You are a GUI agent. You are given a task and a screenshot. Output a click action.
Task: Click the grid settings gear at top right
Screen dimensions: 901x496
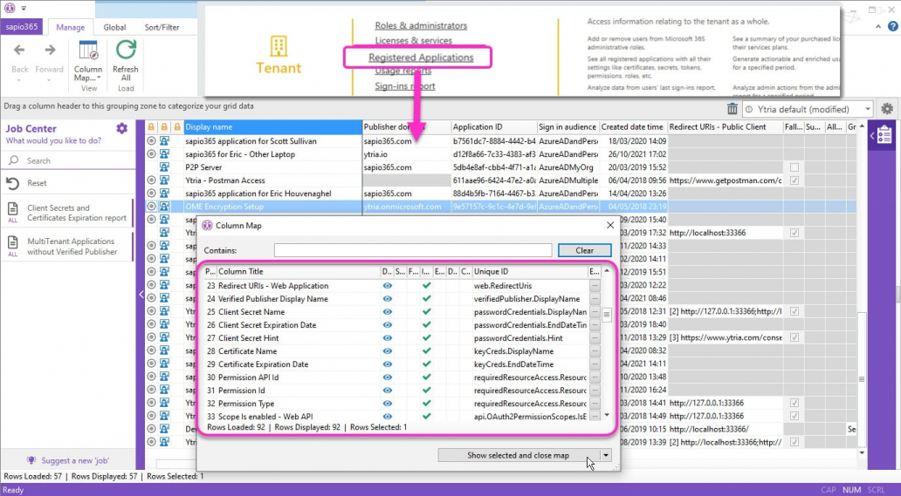point(887,109)
